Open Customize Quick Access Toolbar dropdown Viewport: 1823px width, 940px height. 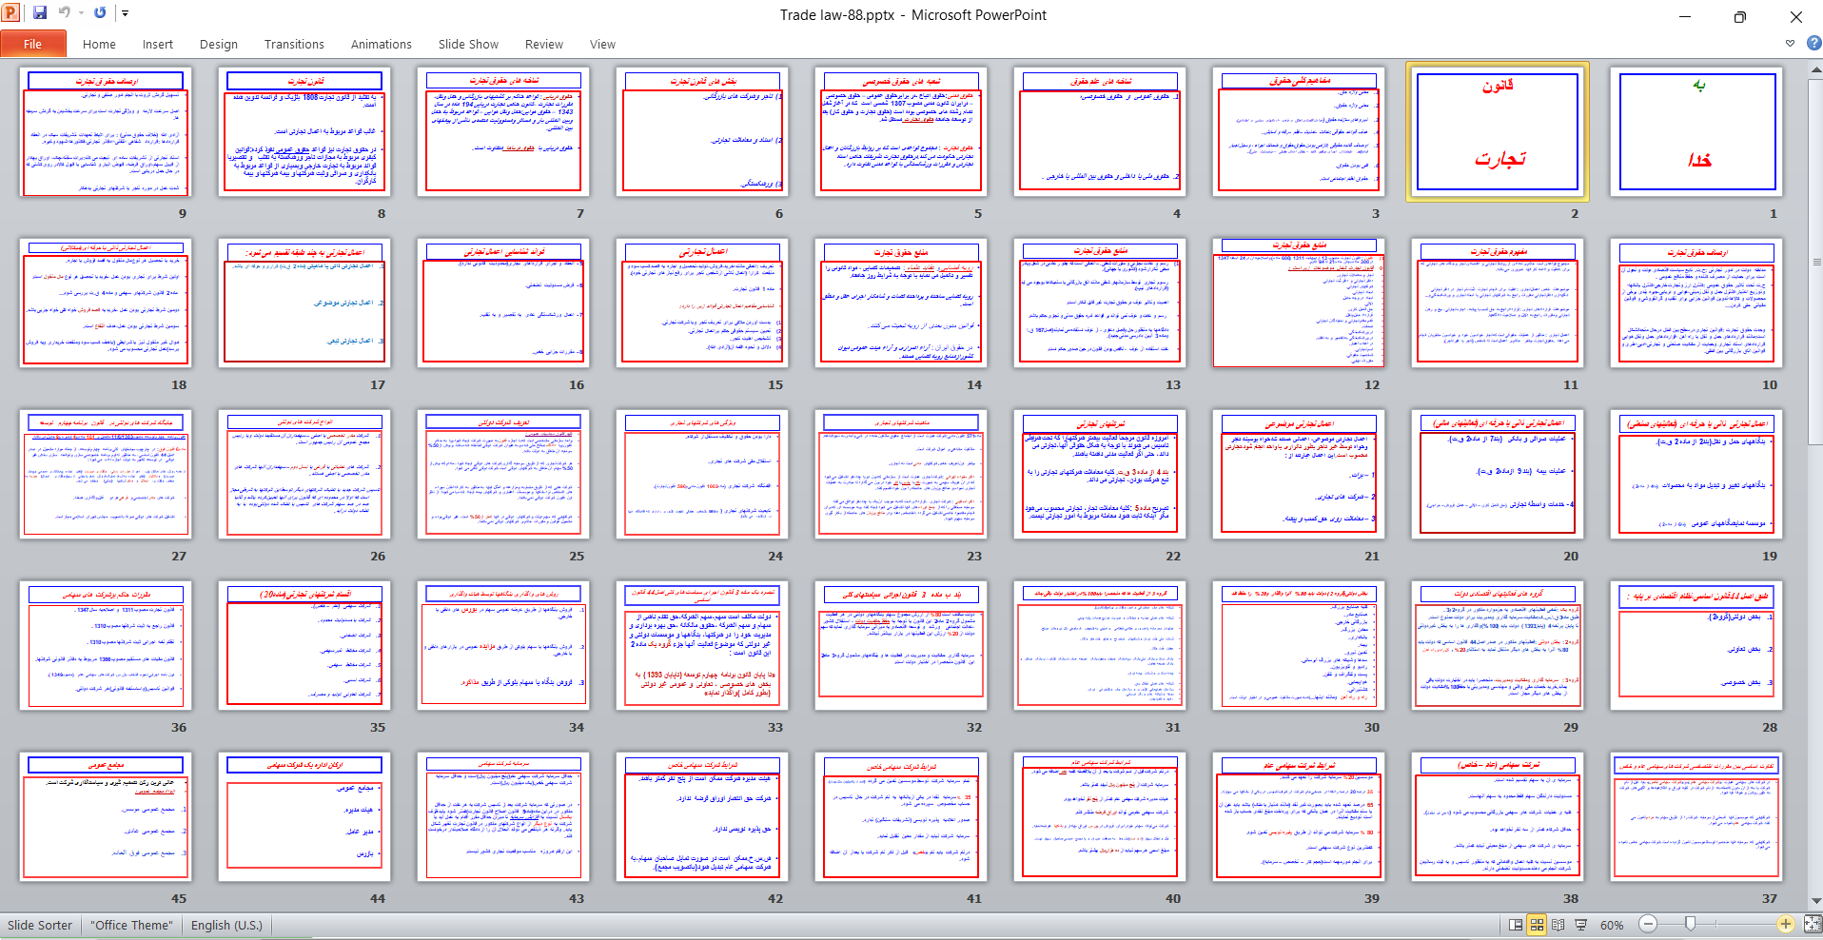[125, 13]
